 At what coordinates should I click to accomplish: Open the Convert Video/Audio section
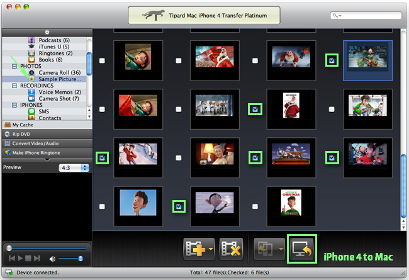point(47,143)
